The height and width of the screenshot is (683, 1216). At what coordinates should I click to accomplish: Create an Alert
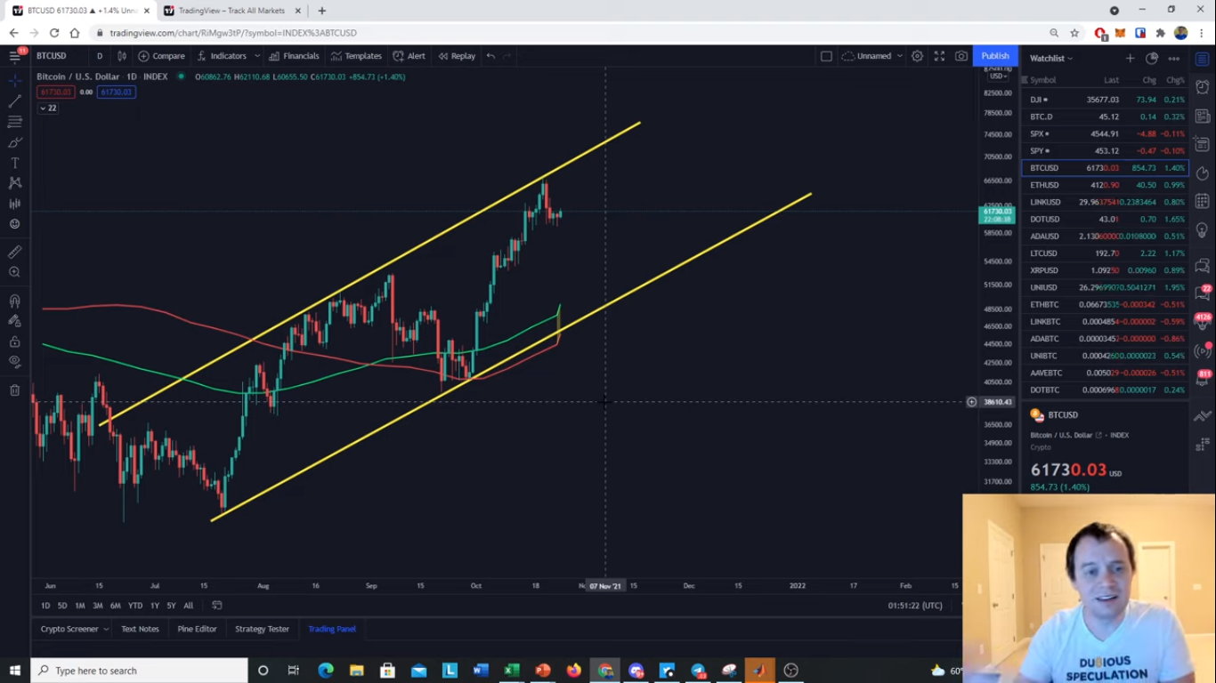[409, 56]
